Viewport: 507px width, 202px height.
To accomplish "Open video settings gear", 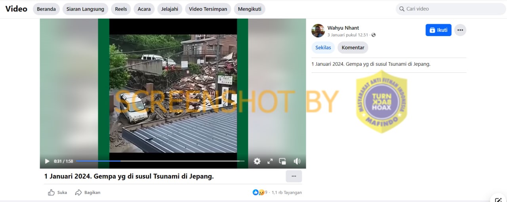I will point(257,161).
